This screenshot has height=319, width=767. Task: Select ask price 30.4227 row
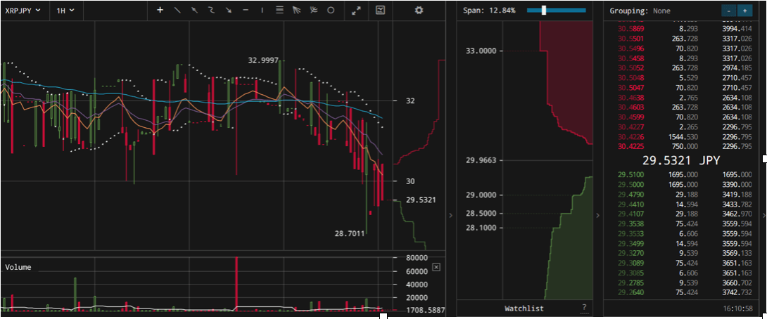coord(684,126)
